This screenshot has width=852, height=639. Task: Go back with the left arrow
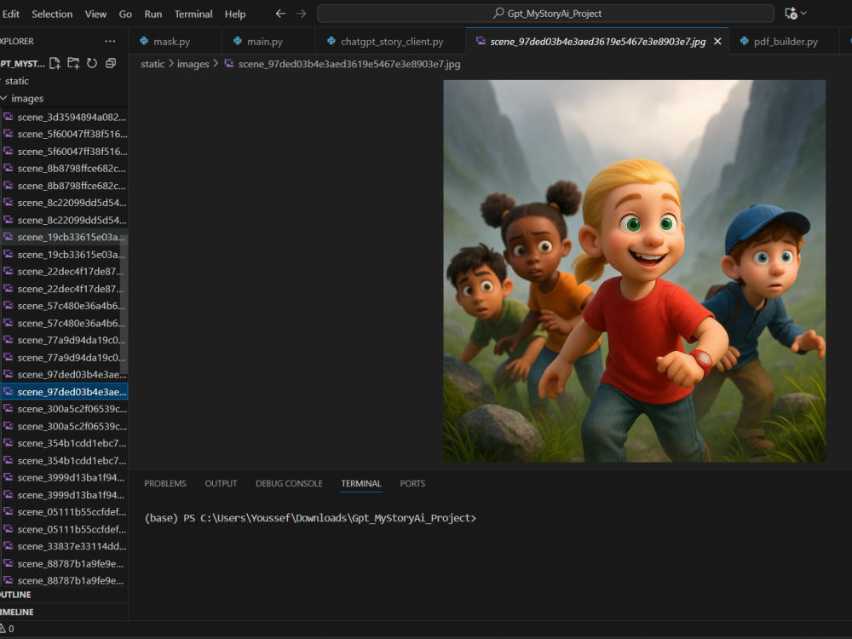(280, 14)
